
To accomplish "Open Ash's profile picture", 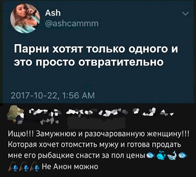I will (x=25, y=18).
